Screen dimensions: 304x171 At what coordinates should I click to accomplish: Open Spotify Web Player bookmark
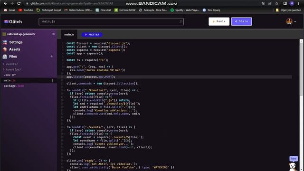coord(185,10)
